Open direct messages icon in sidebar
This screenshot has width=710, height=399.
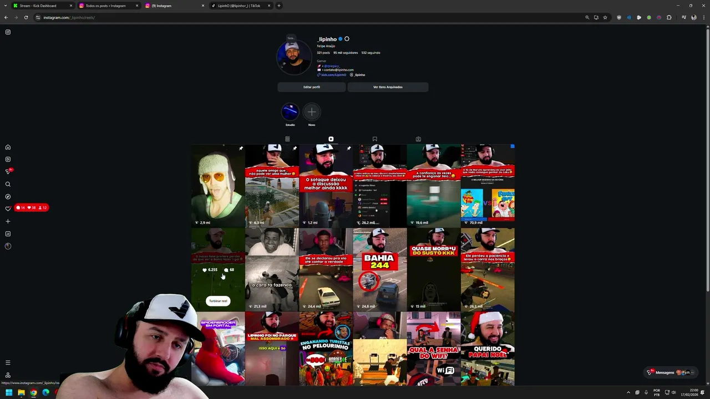point(8,172)
